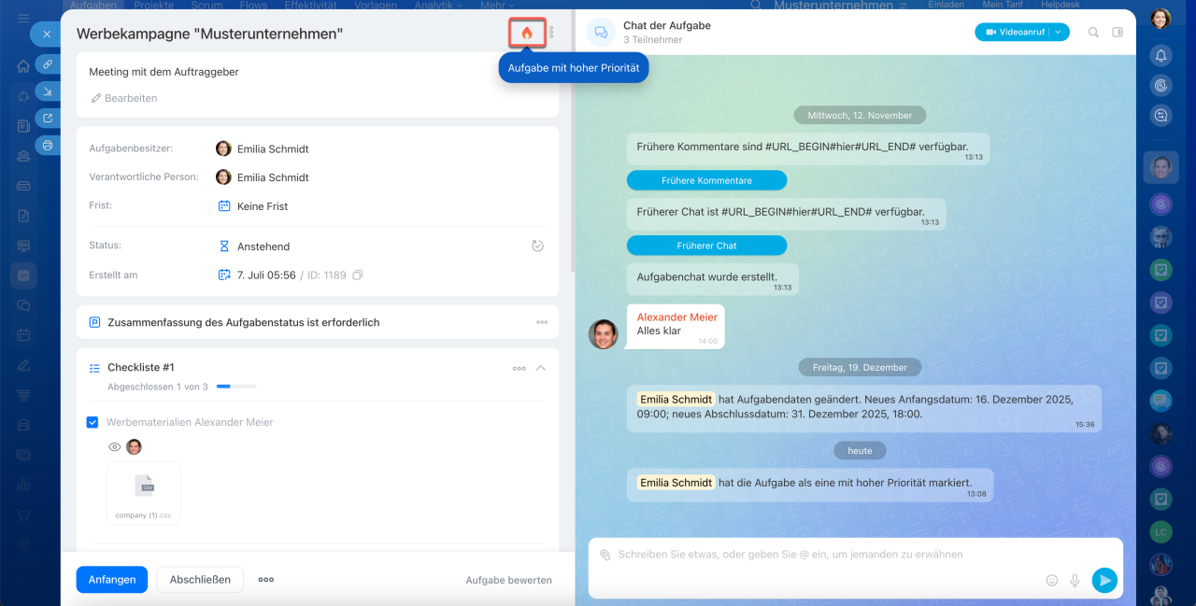This screenshot has height=606, width=1196.
Task: Open Mein Tarif in the top bar
Action: coord(1003,5)
